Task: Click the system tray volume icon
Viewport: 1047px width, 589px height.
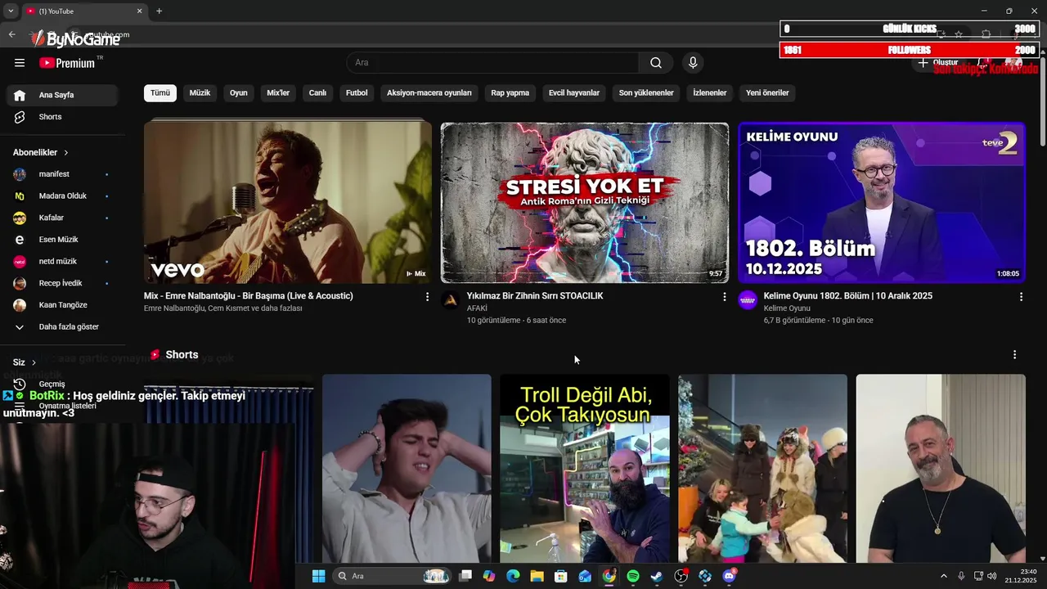Action: (x=991, y=576)
